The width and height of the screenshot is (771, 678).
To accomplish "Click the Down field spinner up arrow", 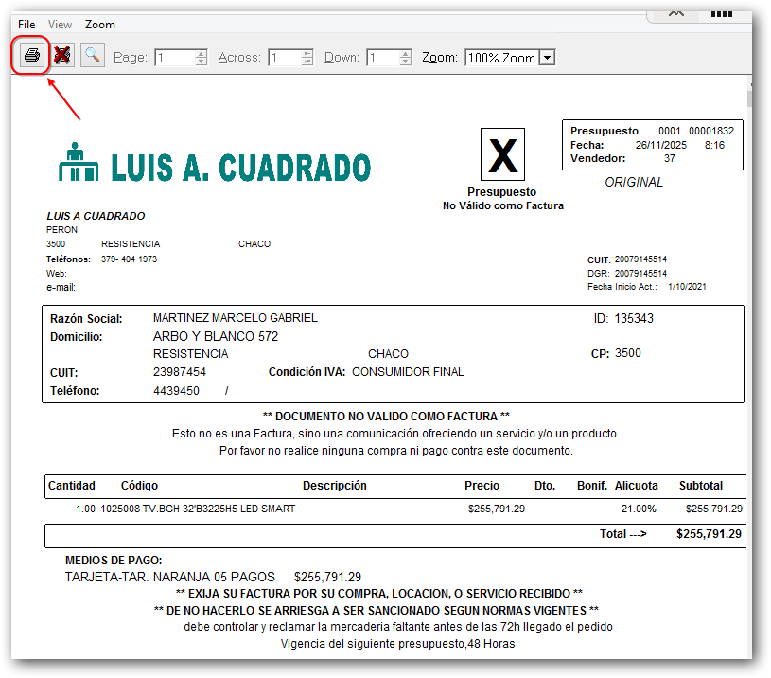I will click(403, 52).
